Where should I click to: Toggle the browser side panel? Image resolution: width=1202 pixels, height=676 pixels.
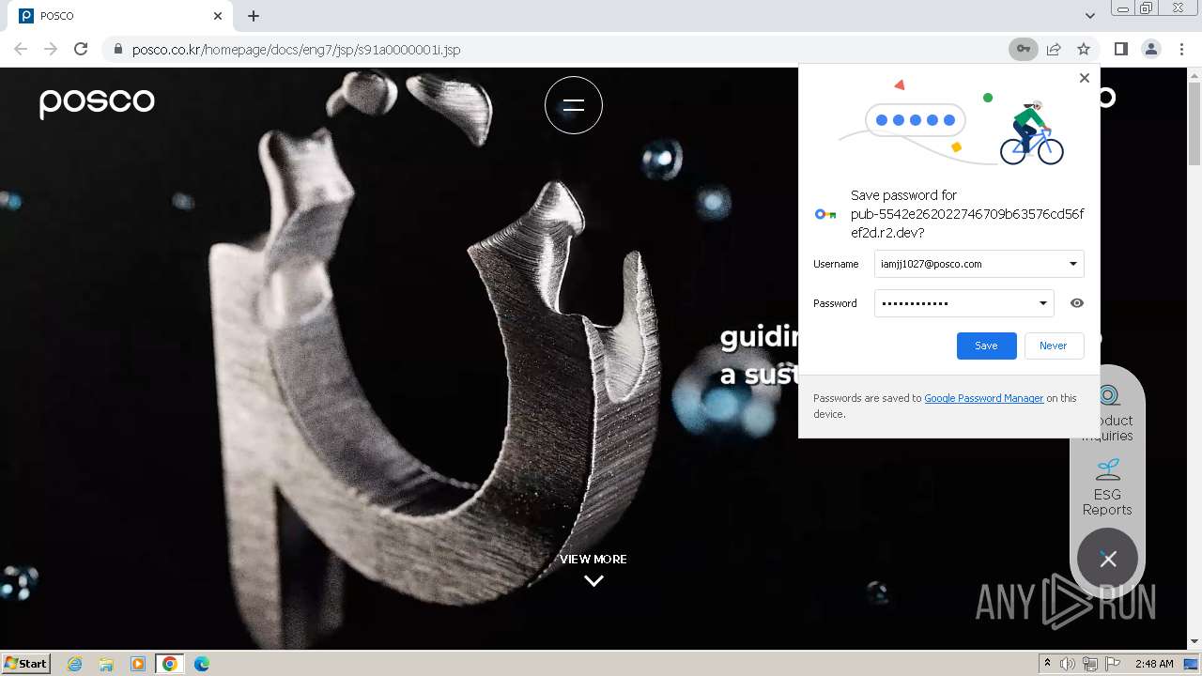pos(1120,49)
